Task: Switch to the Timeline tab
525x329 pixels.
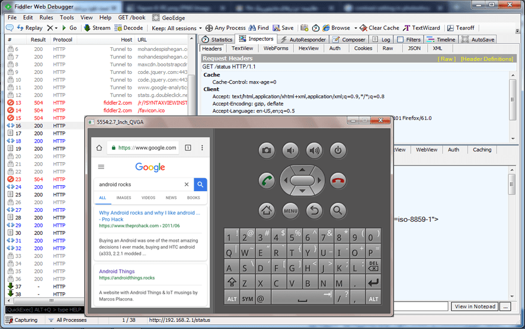Action: (x=441, y=40)
